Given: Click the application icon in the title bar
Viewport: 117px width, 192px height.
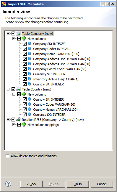Looking at the screenshot, I should coord(4,4).
